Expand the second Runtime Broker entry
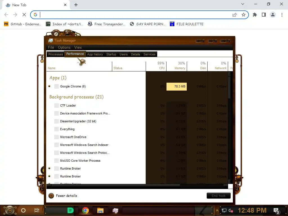Image resolution: width=288 pixels, height=216 pixels. coord(49,176)
